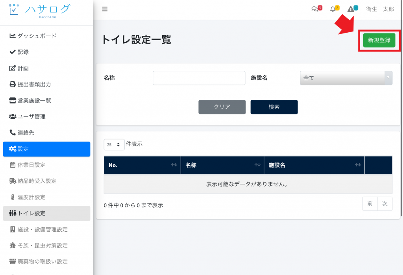Open そ族・昆虫対策設定 settings page
Screen dimensions: 403x275
[x=46, y=245]
